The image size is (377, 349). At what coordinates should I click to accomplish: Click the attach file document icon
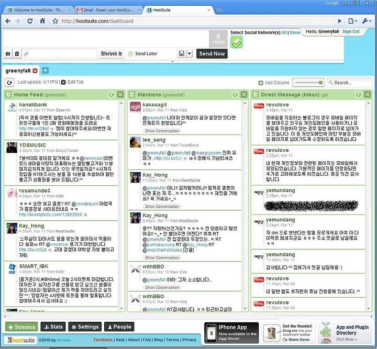(x=17, y=54)
